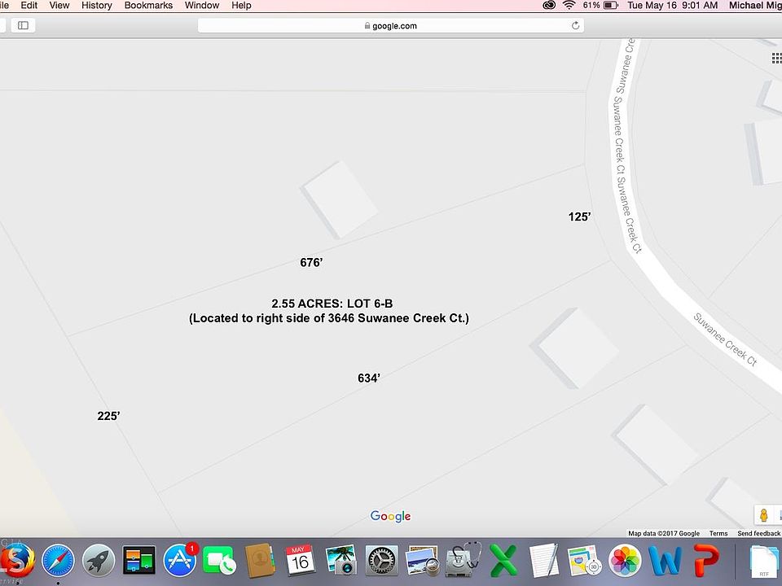Screen dimensions: 782x586
Task: Click the 3646 Suwanee Creek Ct. location note
Action: (x=328, y=318)
